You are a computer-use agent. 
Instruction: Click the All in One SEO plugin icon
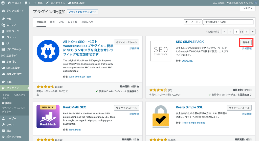[48, 51]
